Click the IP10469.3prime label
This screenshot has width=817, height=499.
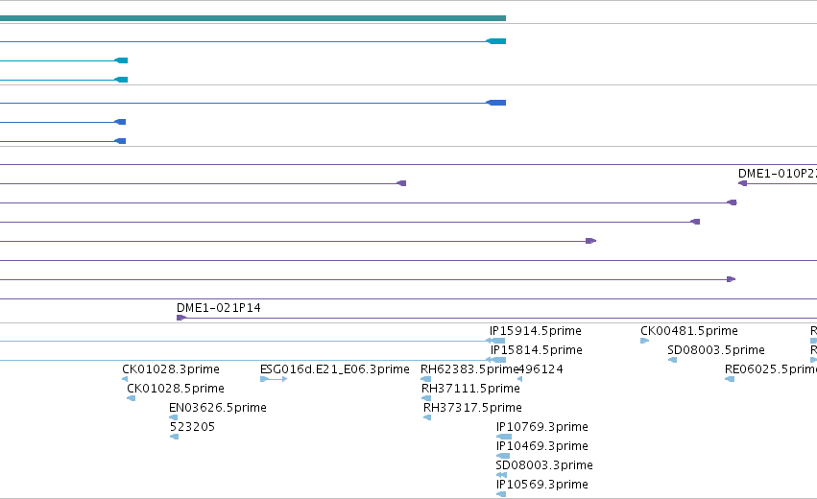[541, 446]
